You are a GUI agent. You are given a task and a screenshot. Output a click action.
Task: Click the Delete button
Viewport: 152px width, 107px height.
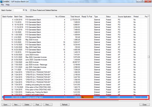pos(27,105)
